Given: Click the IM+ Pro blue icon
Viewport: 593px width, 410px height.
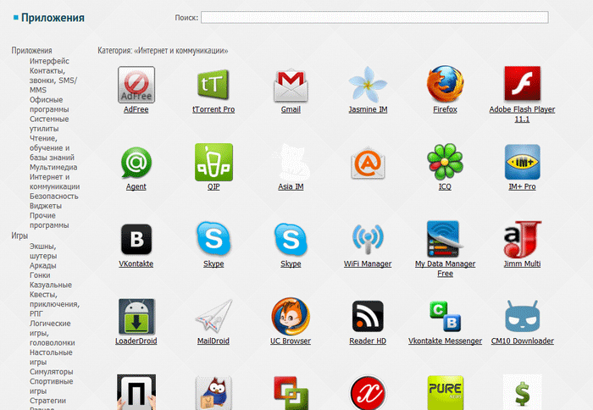Looking at the screenshot, I should [523, 163].
